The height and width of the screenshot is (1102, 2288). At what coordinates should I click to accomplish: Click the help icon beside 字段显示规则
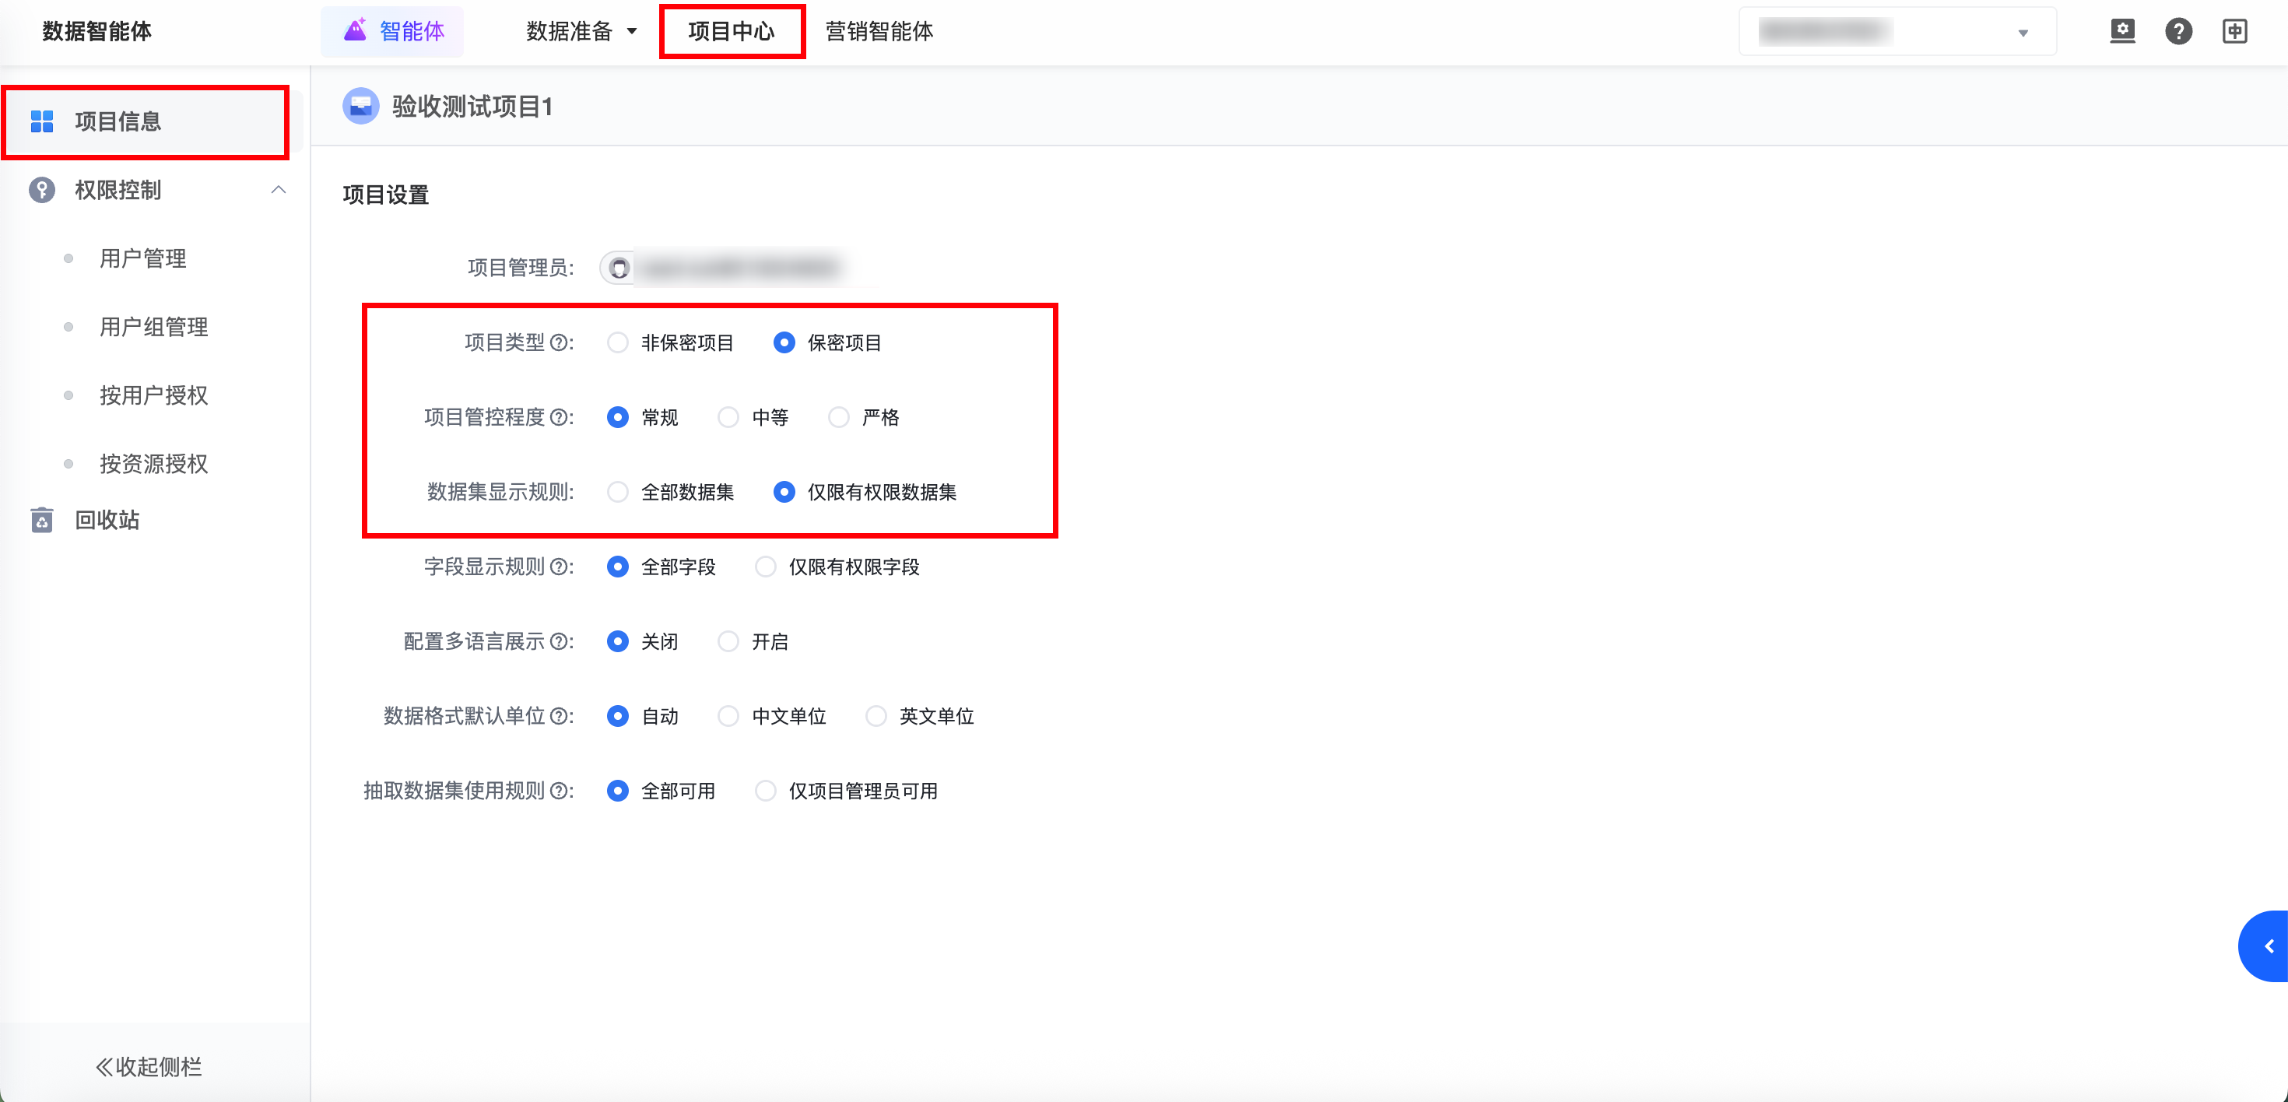(x=559, y=567)
